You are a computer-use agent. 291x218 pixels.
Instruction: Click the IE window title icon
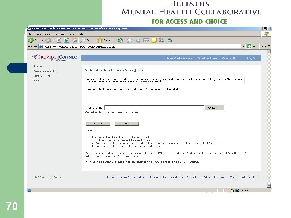point(29,29)
